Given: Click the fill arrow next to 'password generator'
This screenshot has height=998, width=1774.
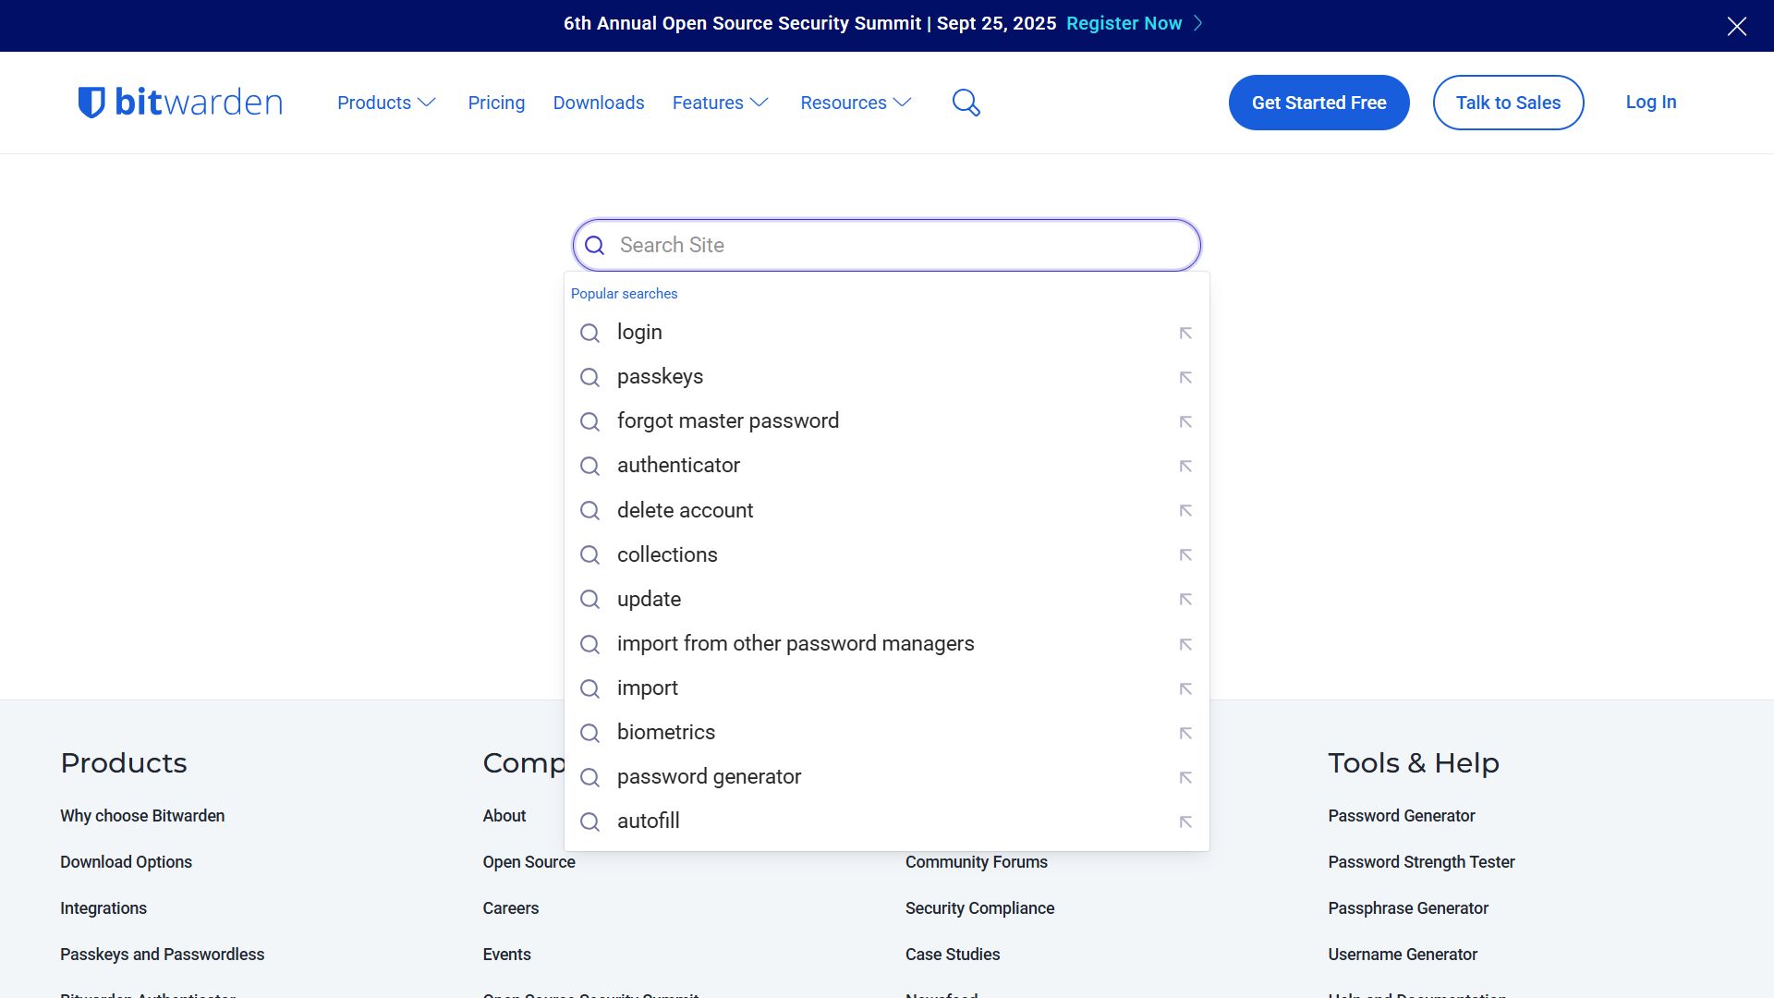Looking at the screenshot, I should (x=1185, y=777).
